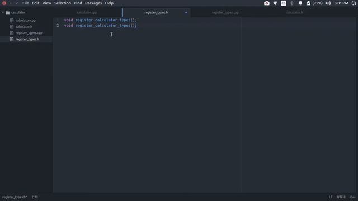Viewport: 358px width, 201px height.
Task: Switch to the calculator.h tab
Action: coord(295,12)
